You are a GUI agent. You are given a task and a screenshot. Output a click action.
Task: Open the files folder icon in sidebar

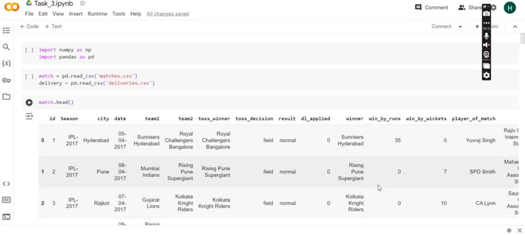[6, 97]
